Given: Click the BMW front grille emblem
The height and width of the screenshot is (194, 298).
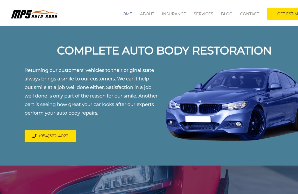Looking at the screenshot, I should [x=199, y=102].
